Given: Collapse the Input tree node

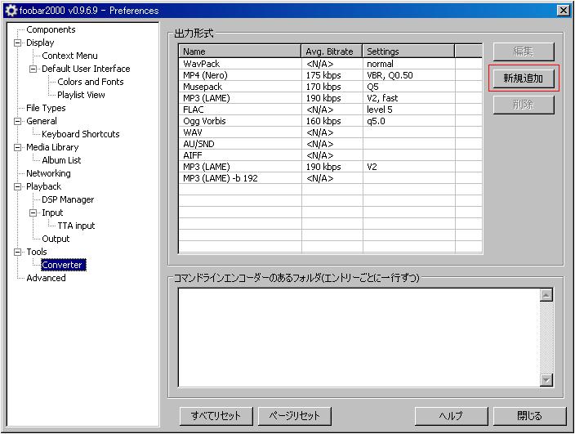Looking at the screenshot, I should 33,213.
